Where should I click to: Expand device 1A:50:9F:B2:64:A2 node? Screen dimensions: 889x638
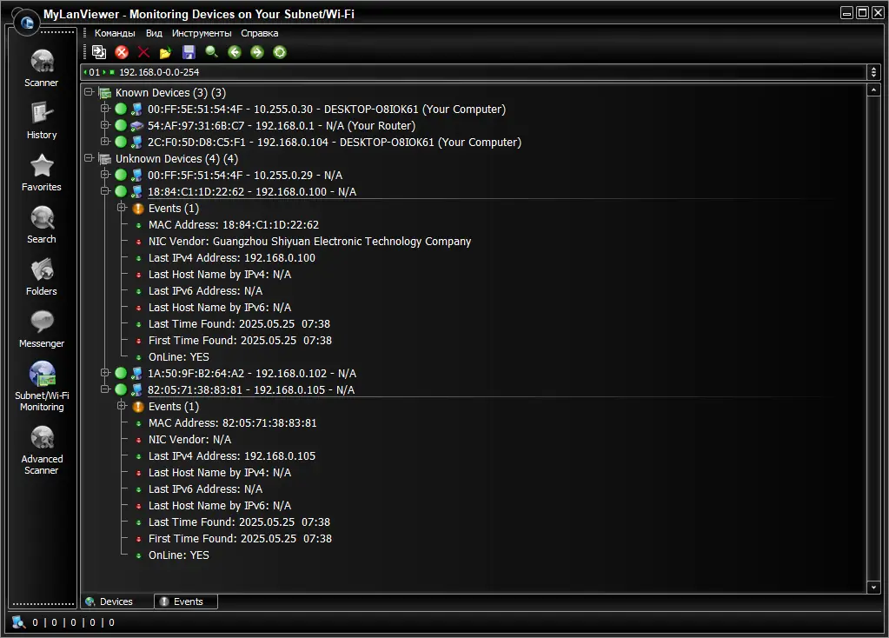(x=105, y=373)
